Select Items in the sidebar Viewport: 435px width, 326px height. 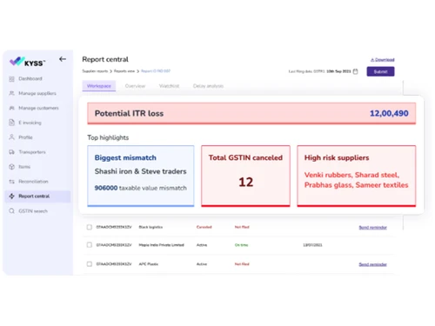coord(24,167)
